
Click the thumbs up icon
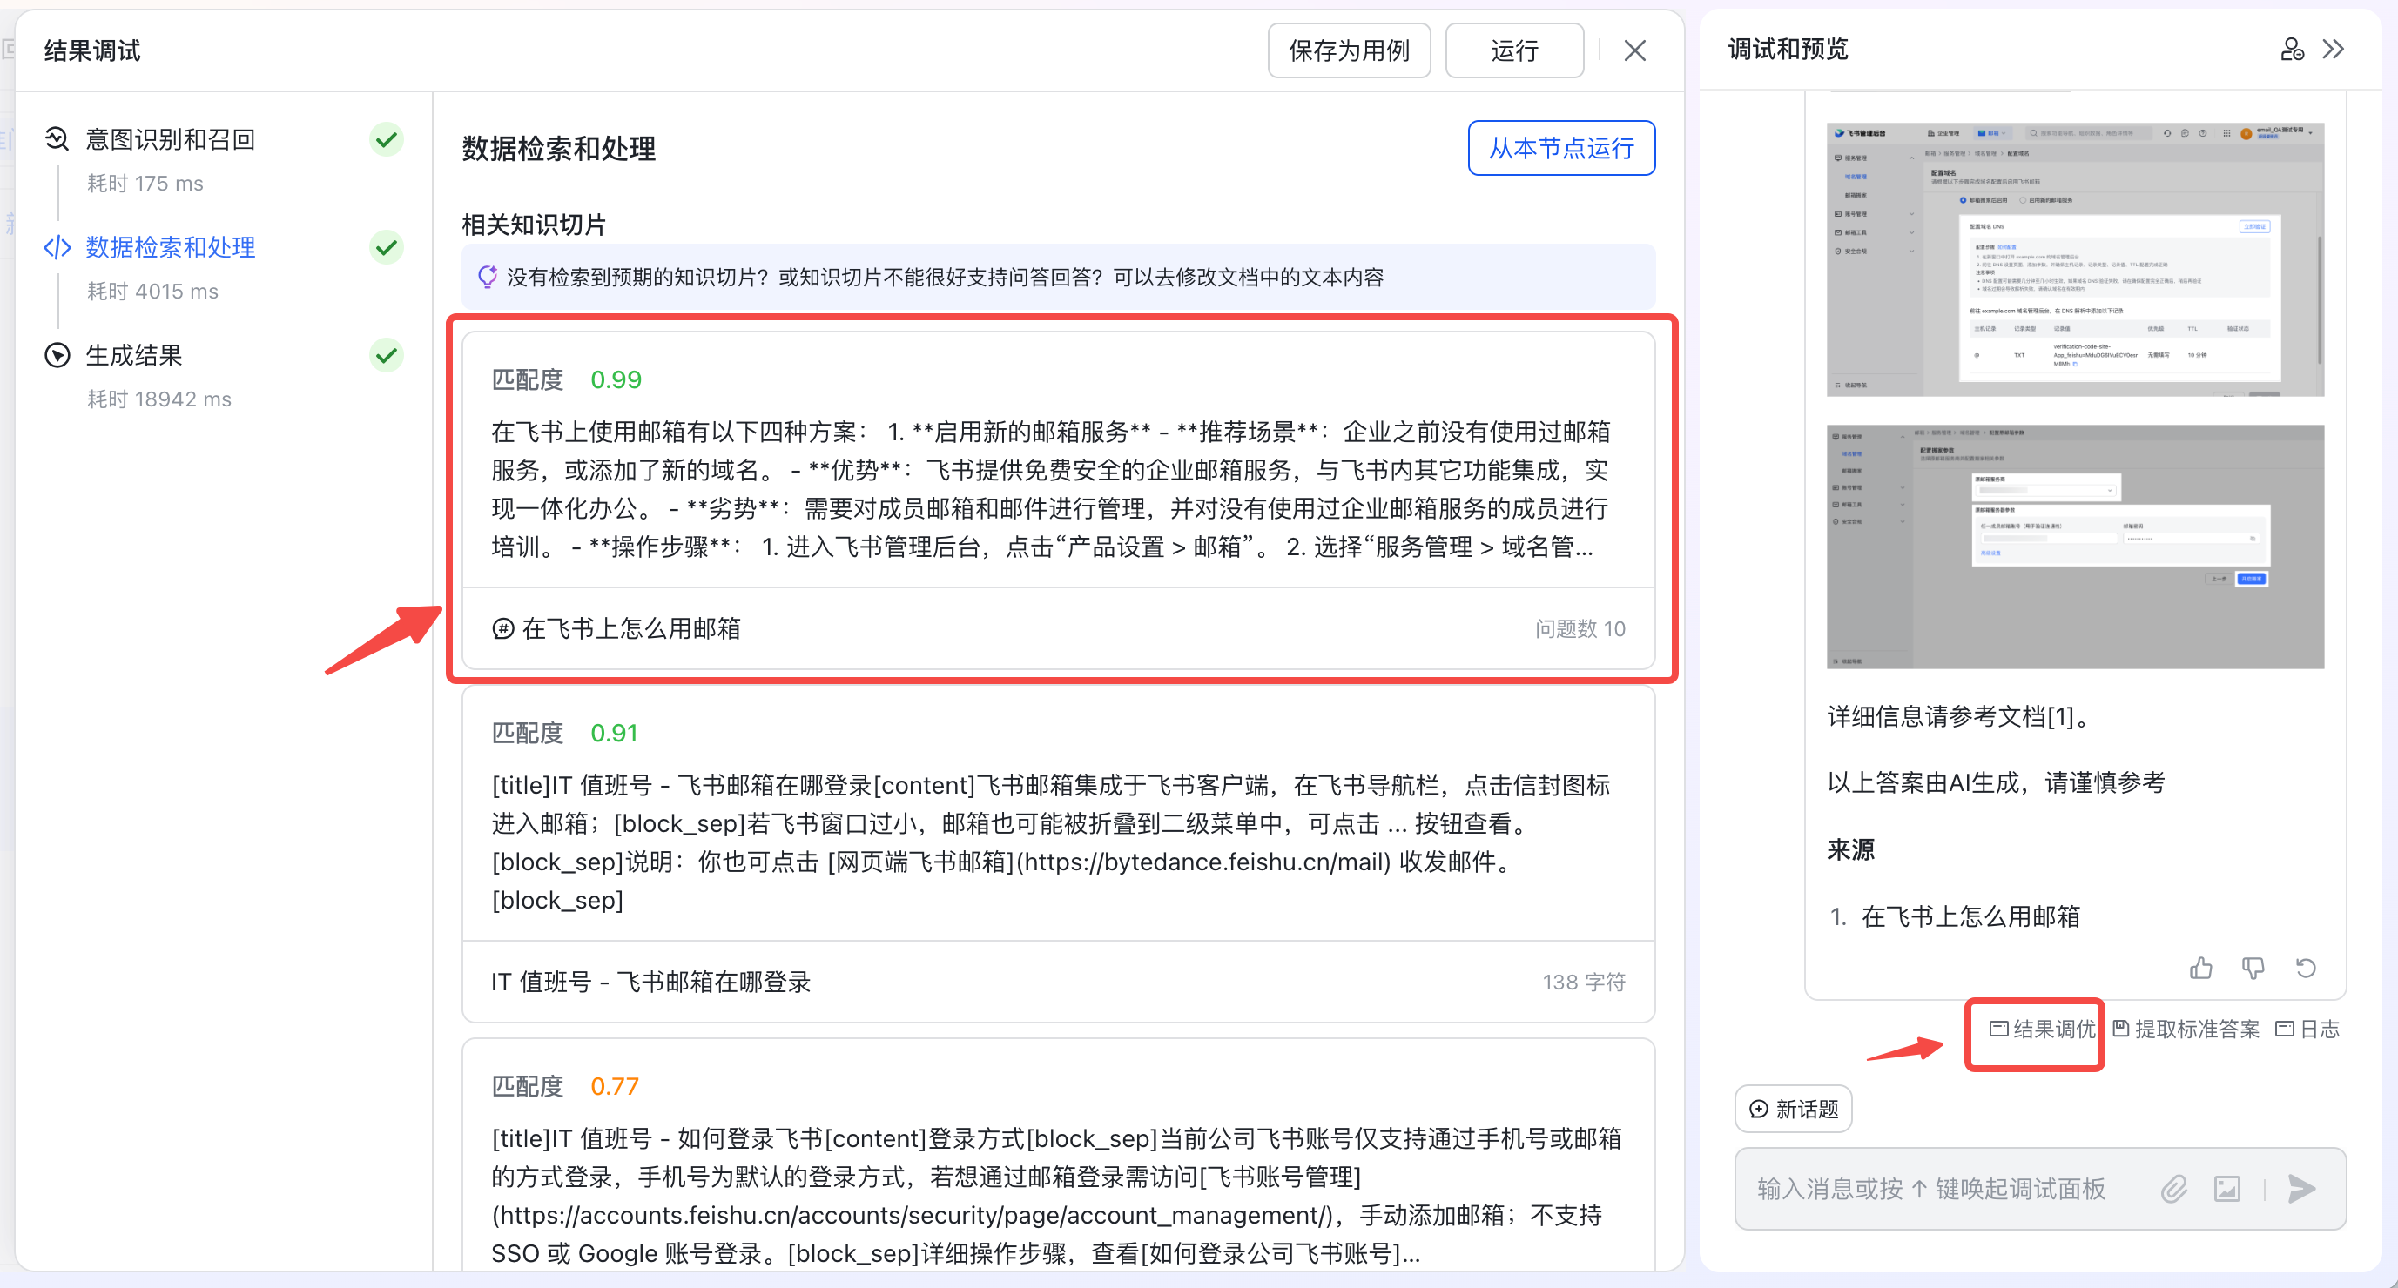pos(2201,968)
